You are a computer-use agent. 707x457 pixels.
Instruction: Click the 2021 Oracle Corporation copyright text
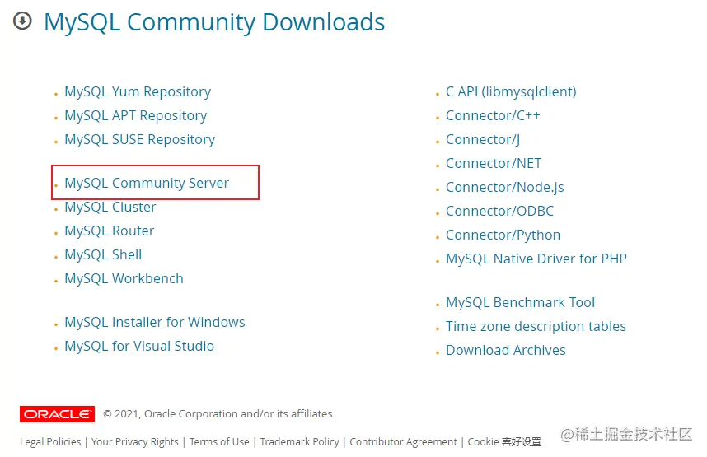pyautogui.click(x=218, y=413)
